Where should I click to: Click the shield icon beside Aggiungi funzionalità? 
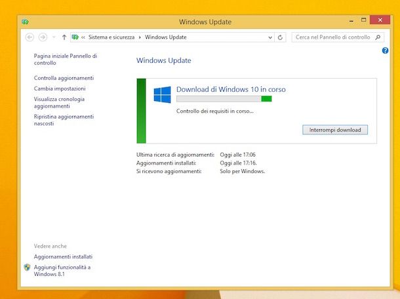27,268
